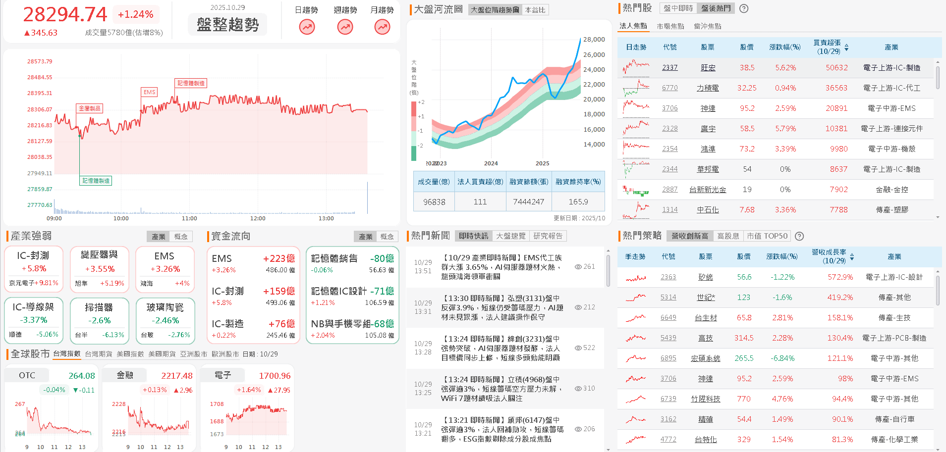Click the sort arrow on 營收成長率 column
The image size is (946, 452).
tap(851, 256)
